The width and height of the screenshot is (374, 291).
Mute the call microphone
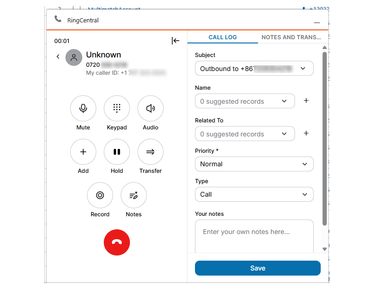[83, 108]
